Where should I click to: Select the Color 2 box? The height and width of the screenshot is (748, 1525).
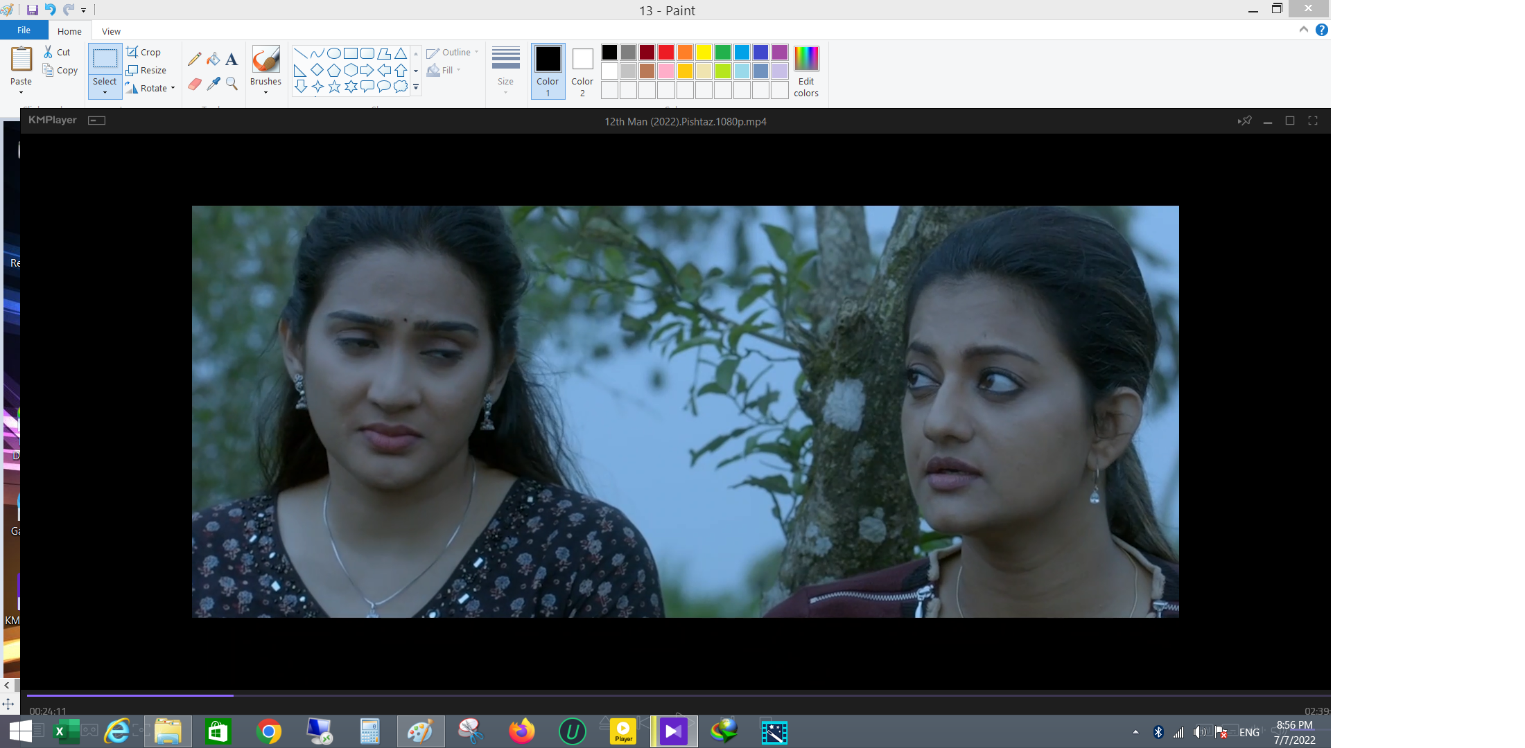[582, 71]
